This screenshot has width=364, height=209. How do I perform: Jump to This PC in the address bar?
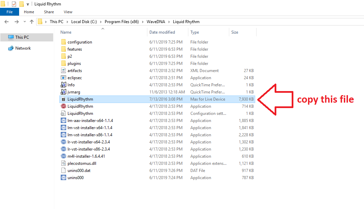pos(57,22)
